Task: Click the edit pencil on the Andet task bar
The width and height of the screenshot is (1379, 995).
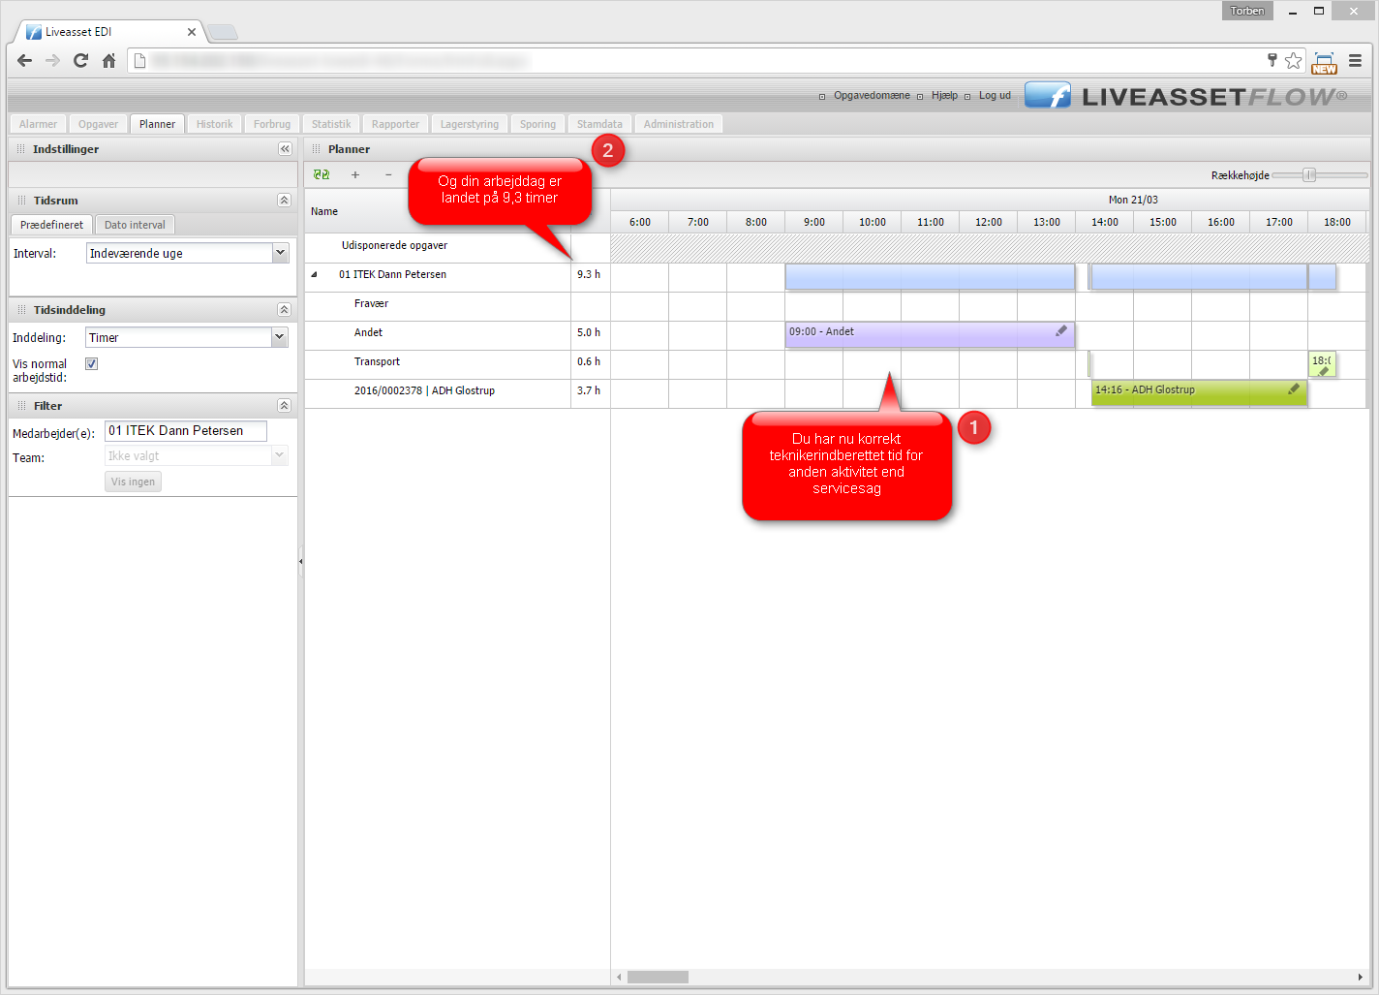Action: (1061, 331)
